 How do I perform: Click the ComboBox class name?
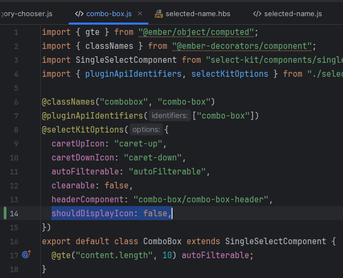coord(162,242)
